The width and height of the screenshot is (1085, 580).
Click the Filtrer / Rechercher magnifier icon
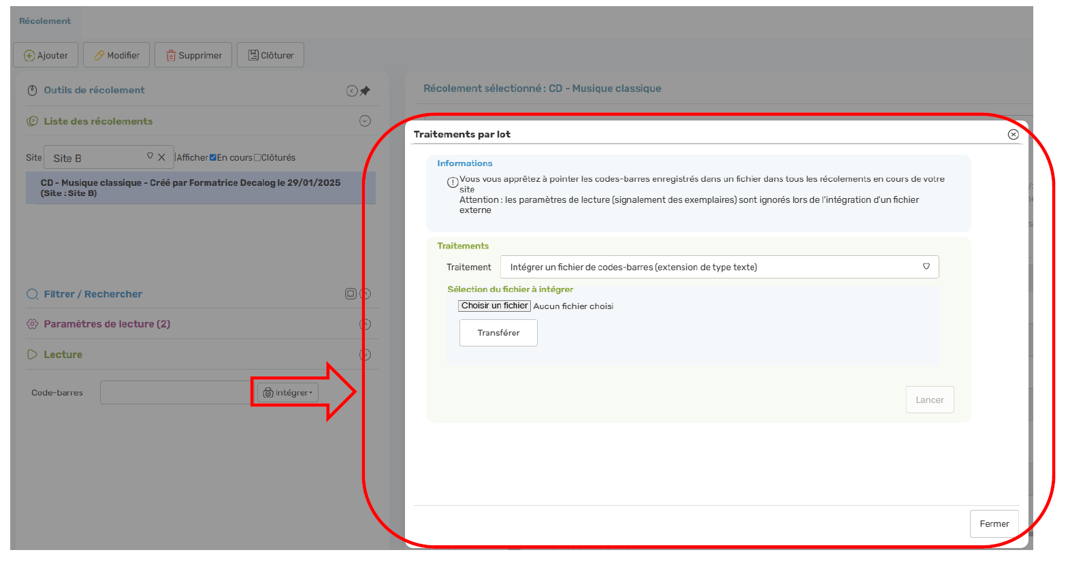32,294
